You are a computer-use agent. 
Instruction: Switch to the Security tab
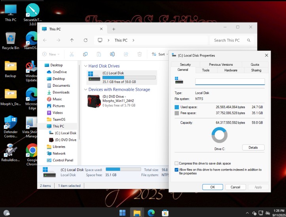(185, 65)
